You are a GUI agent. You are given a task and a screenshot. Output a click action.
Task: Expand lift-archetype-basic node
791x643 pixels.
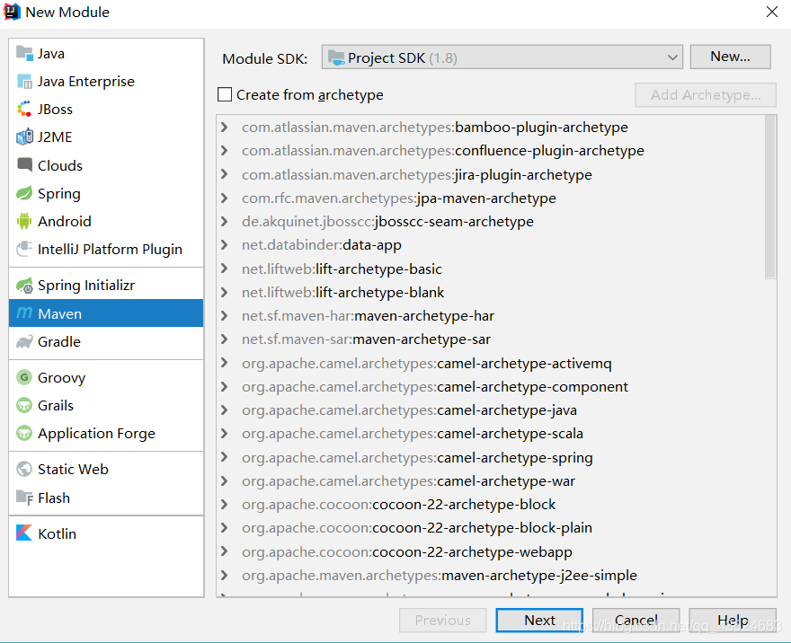click(225, 269)
